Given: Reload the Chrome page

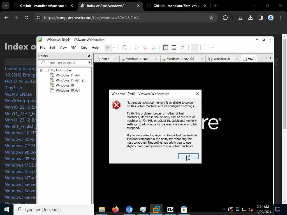Looking at the screenshot, I should pos(26,18).
